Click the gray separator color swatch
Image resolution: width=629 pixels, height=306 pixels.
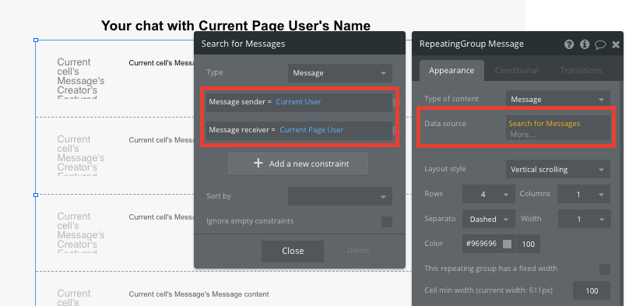coord(507,244)
